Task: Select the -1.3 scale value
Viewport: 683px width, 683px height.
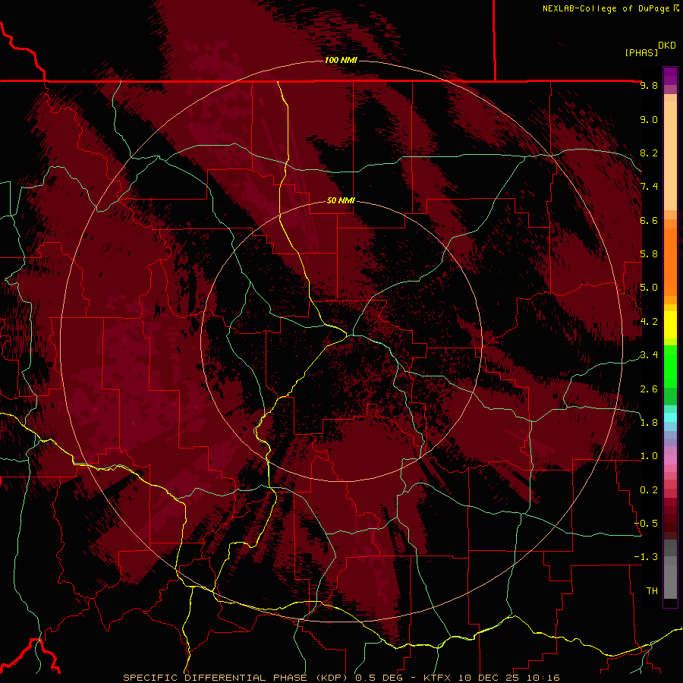Action: point(647,557)
